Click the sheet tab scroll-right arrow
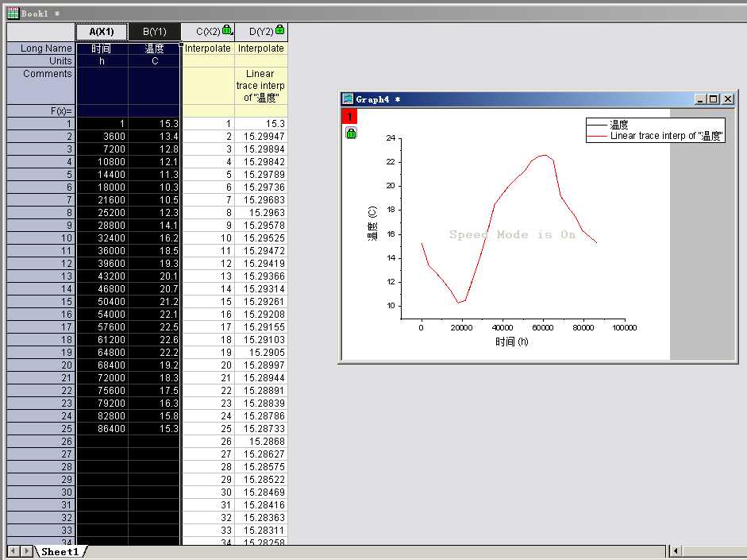This screenshot has width=747, height=560. (25, 551)
